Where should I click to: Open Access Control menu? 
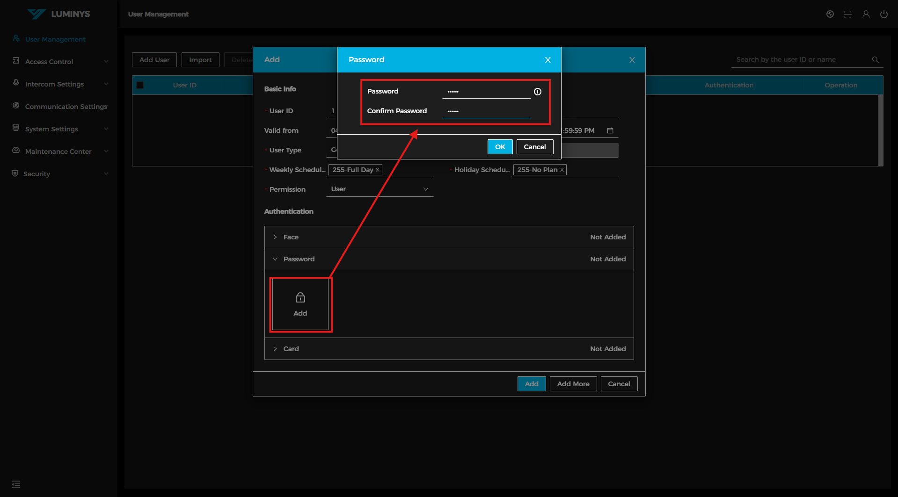(49, 62)
